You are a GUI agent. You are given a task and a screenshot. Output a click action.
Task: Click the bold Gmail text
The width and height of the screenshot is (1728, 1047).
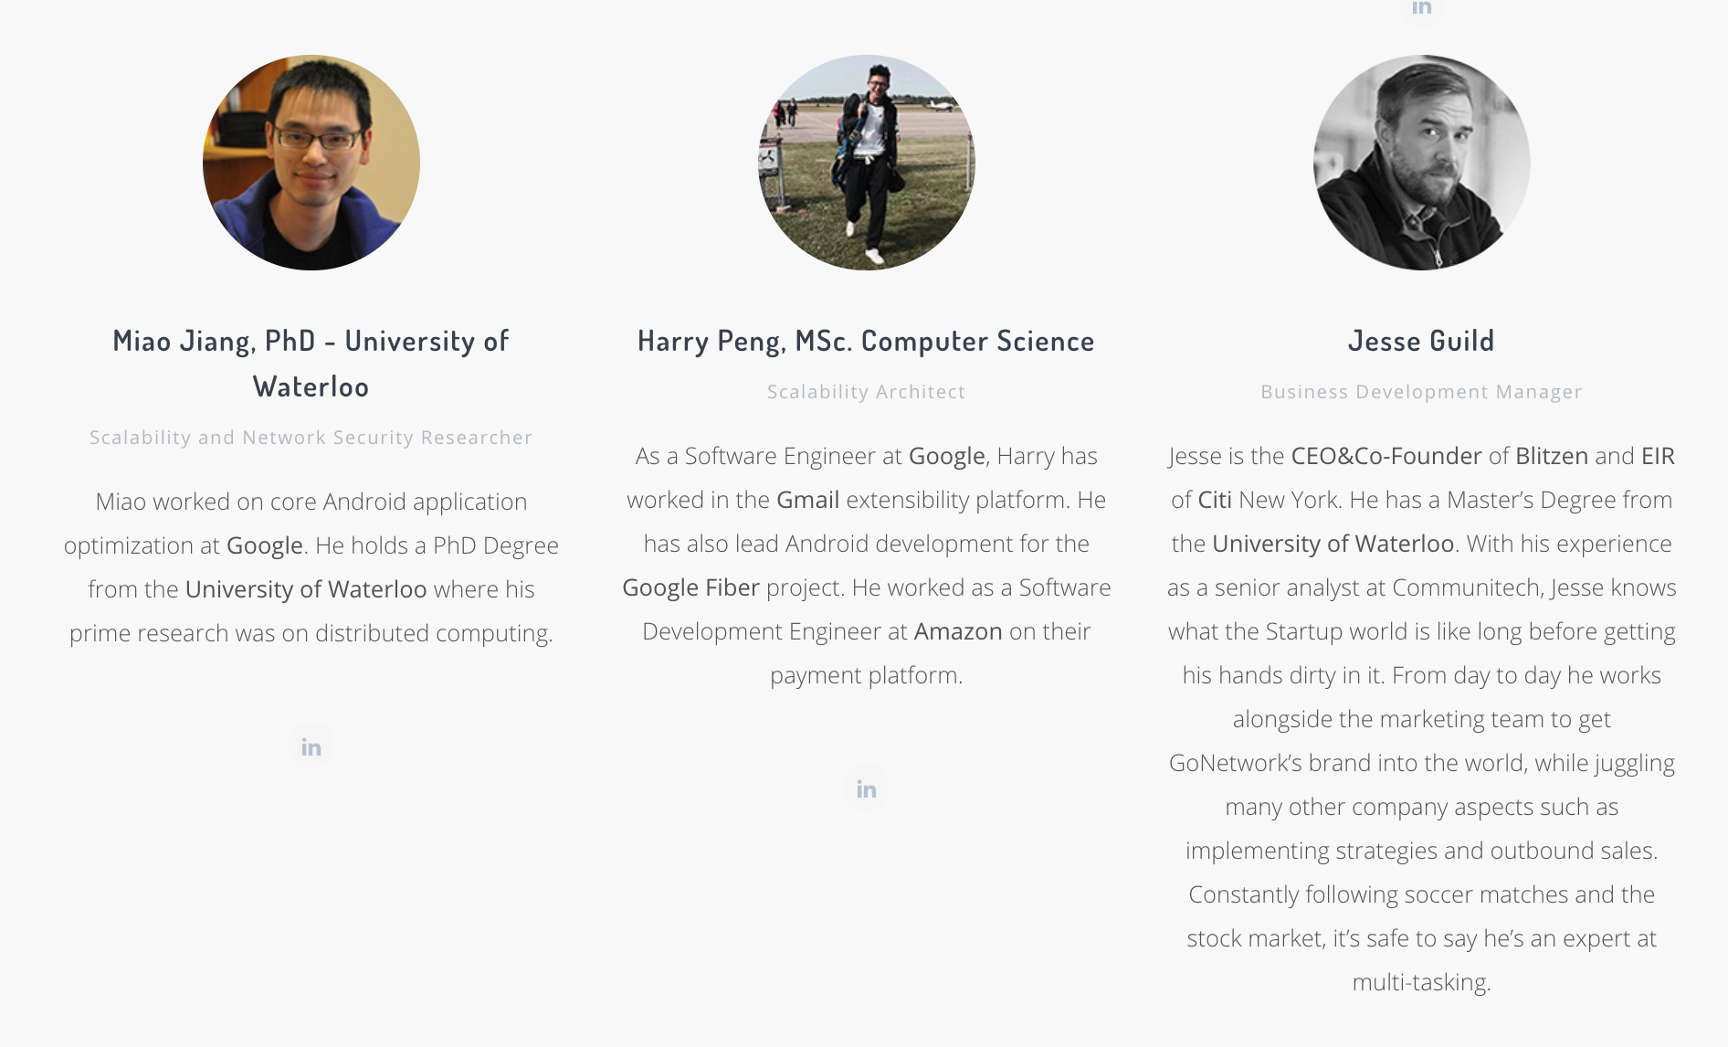click(808, 500)
